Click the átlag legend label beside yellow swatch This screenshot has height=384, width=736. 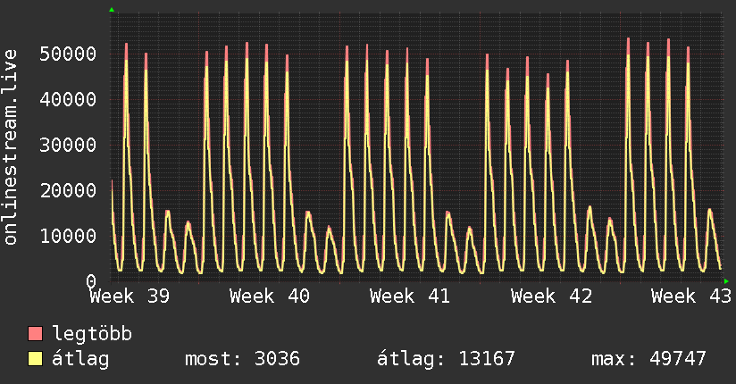[80, 359]
